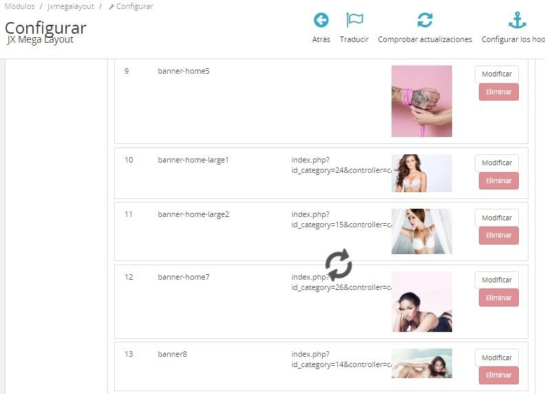
Task: Click Modificar for banner-home5
Action: [x=497, y=74]
